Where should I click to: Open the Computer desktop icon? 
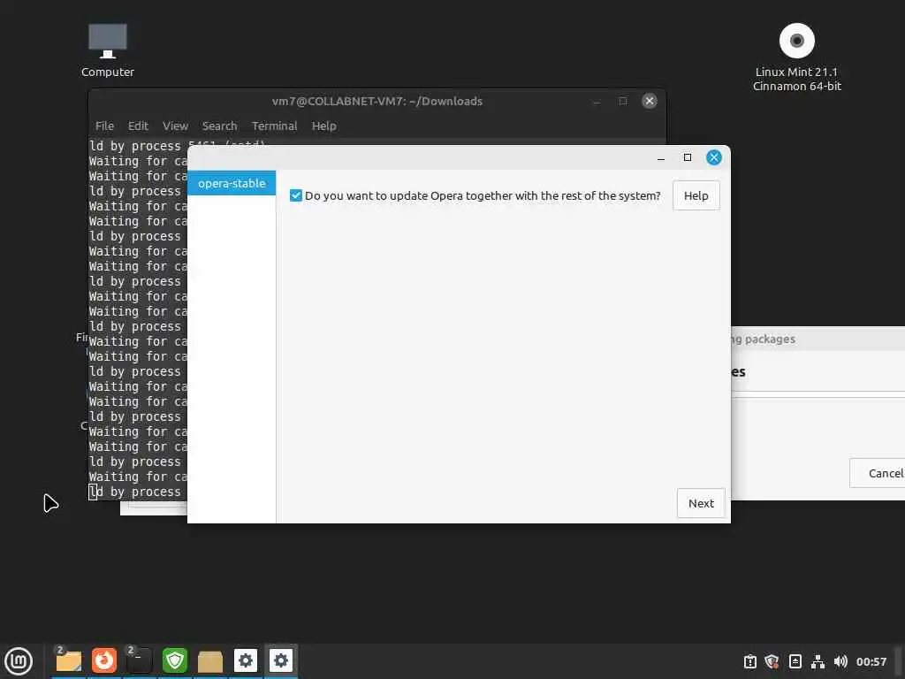pos(107,50)
